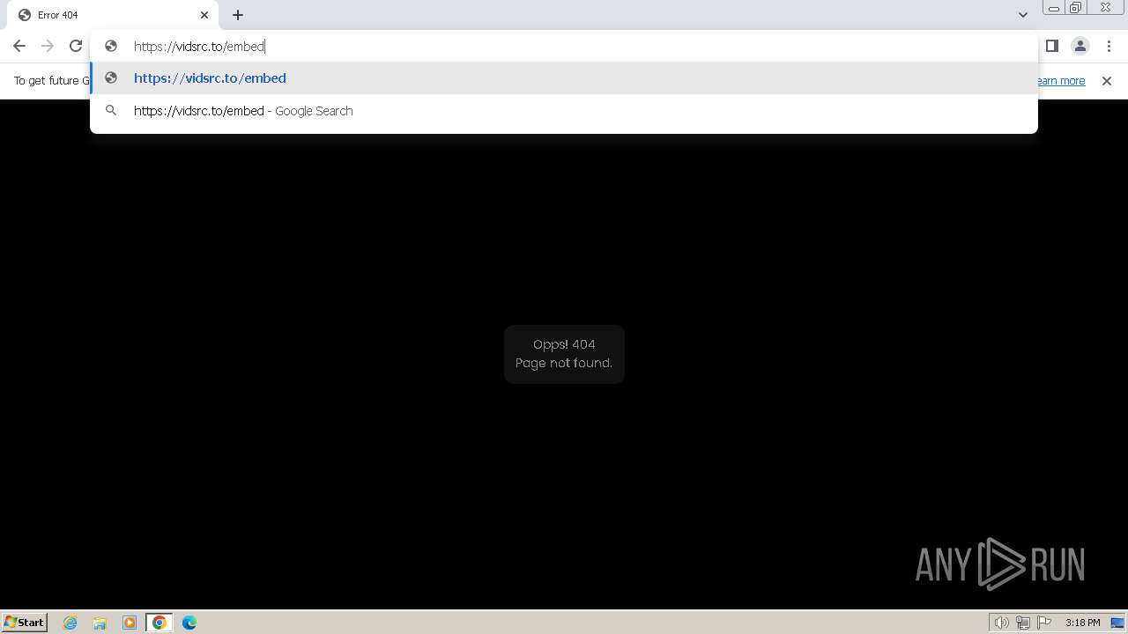
Task: Launch Microsoft Edge from the taskbar
Action: pos(189,623)
